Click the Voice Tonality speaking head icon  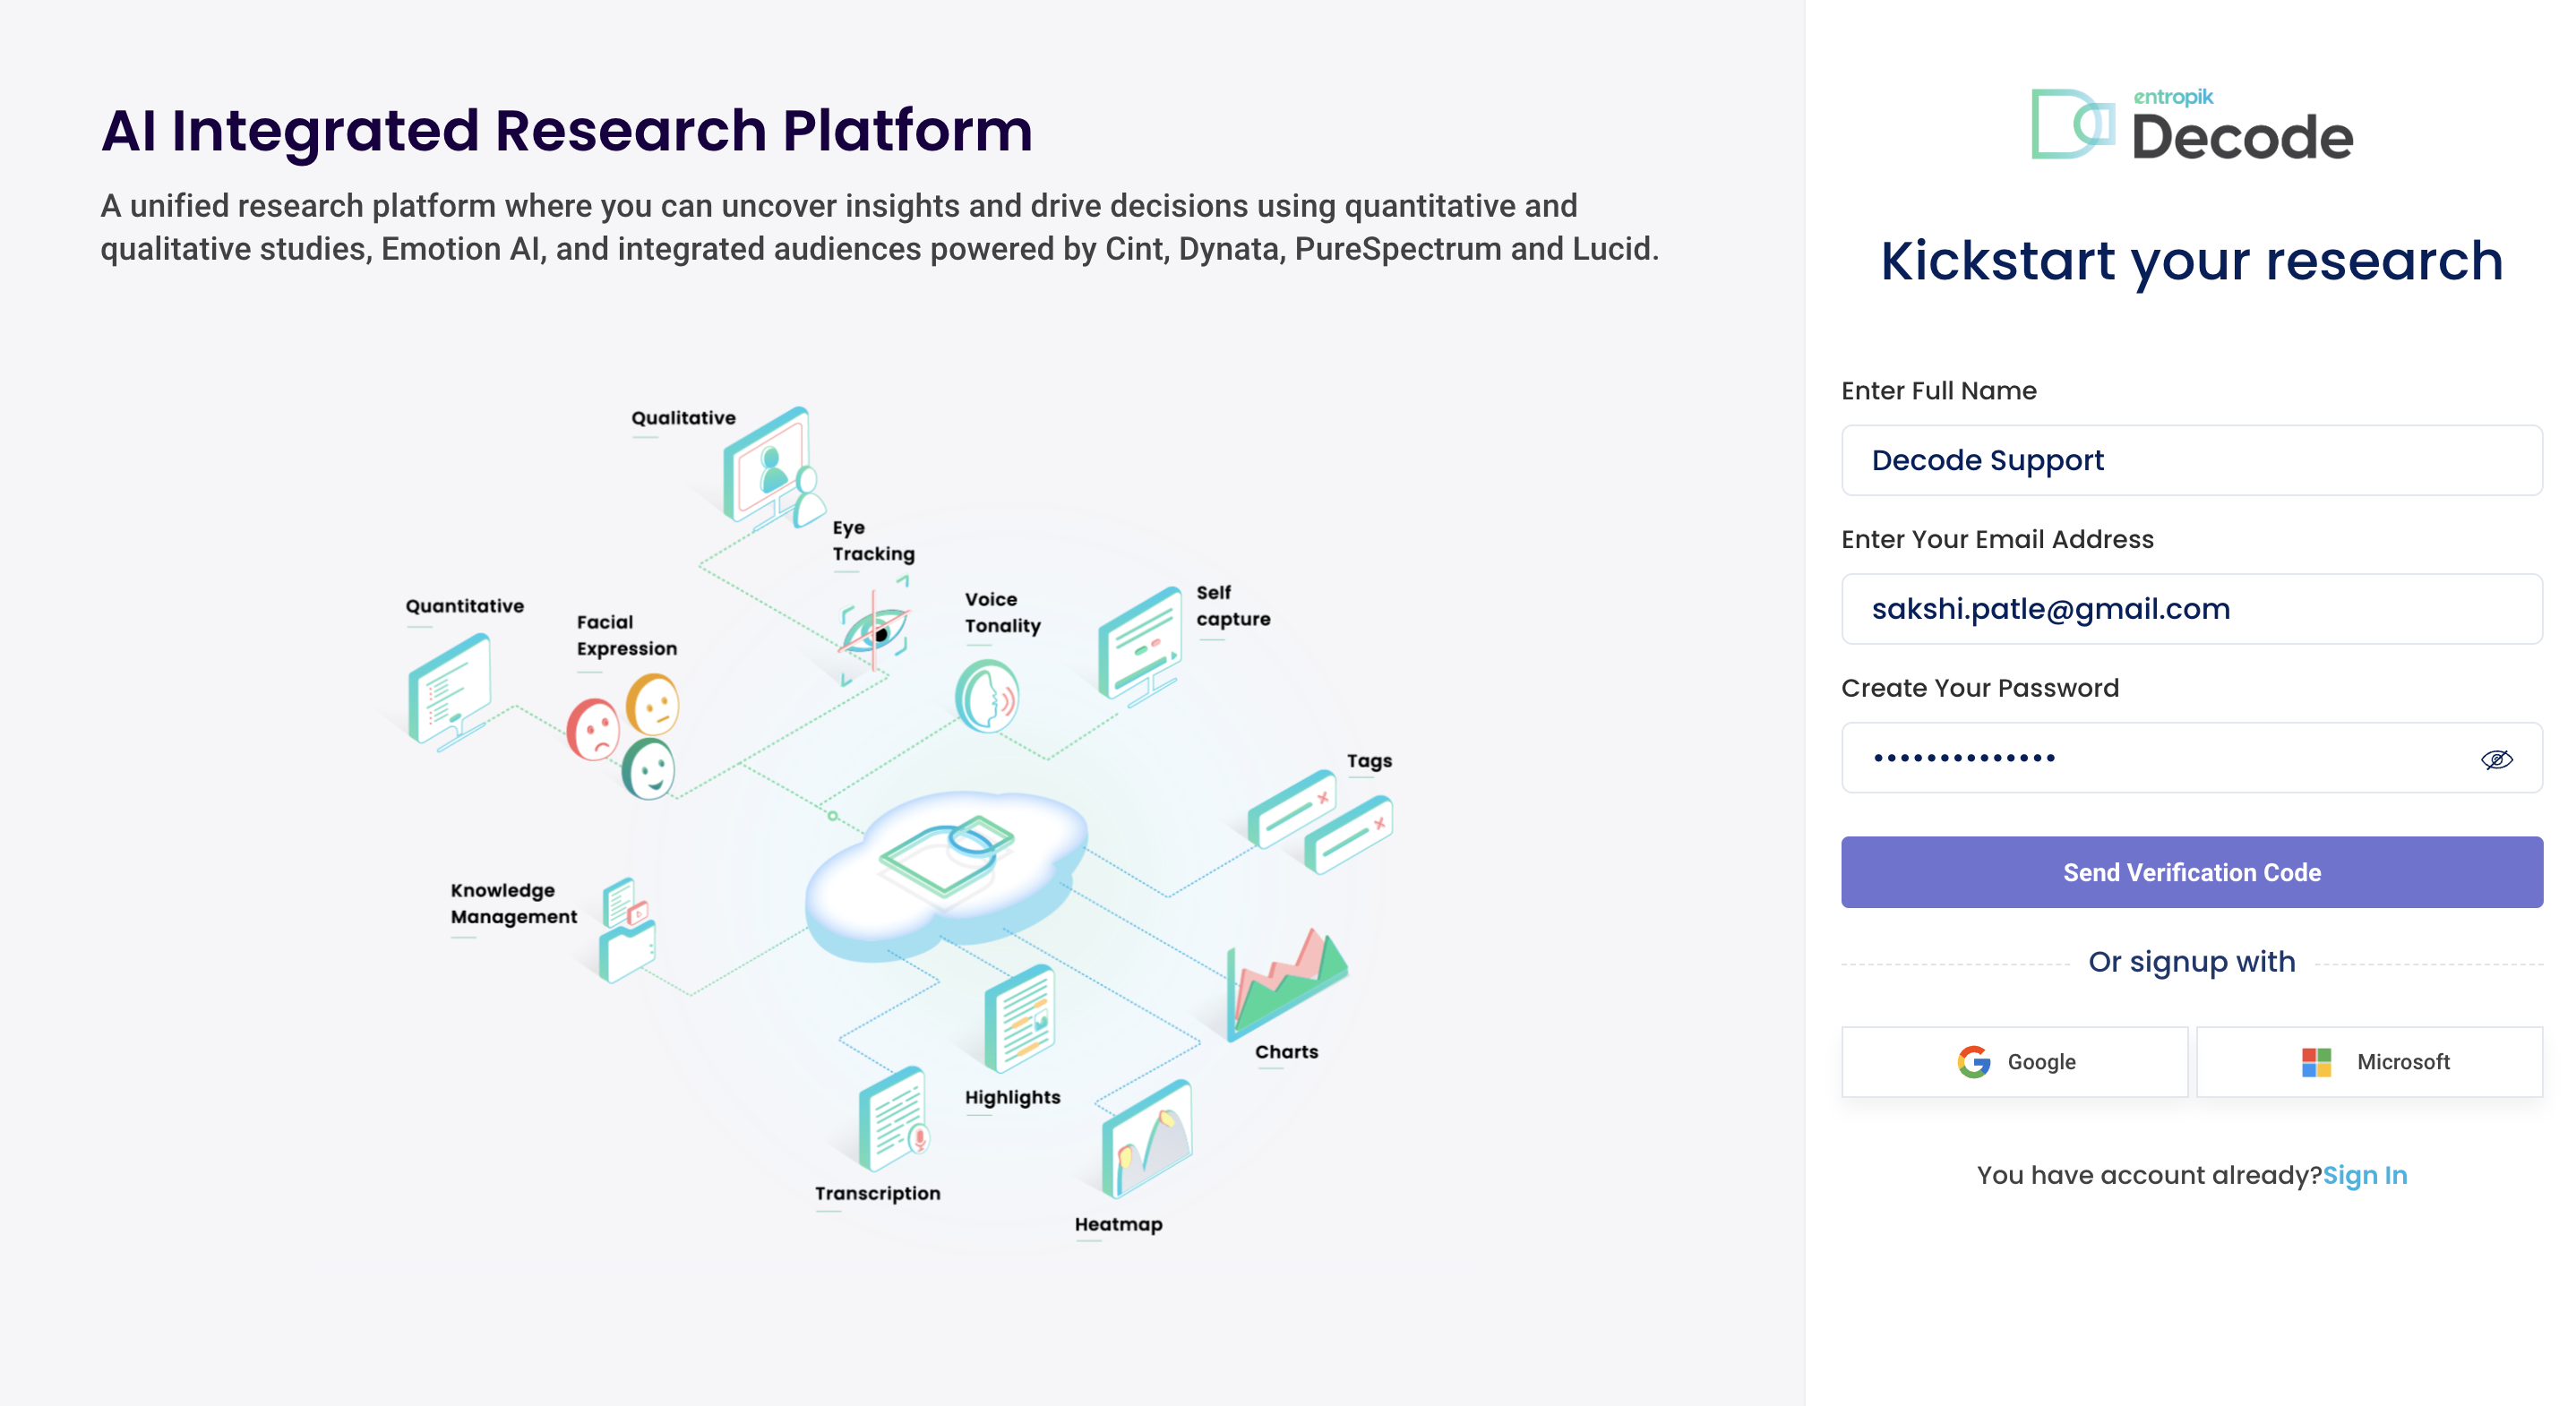(x=987, y=696)
